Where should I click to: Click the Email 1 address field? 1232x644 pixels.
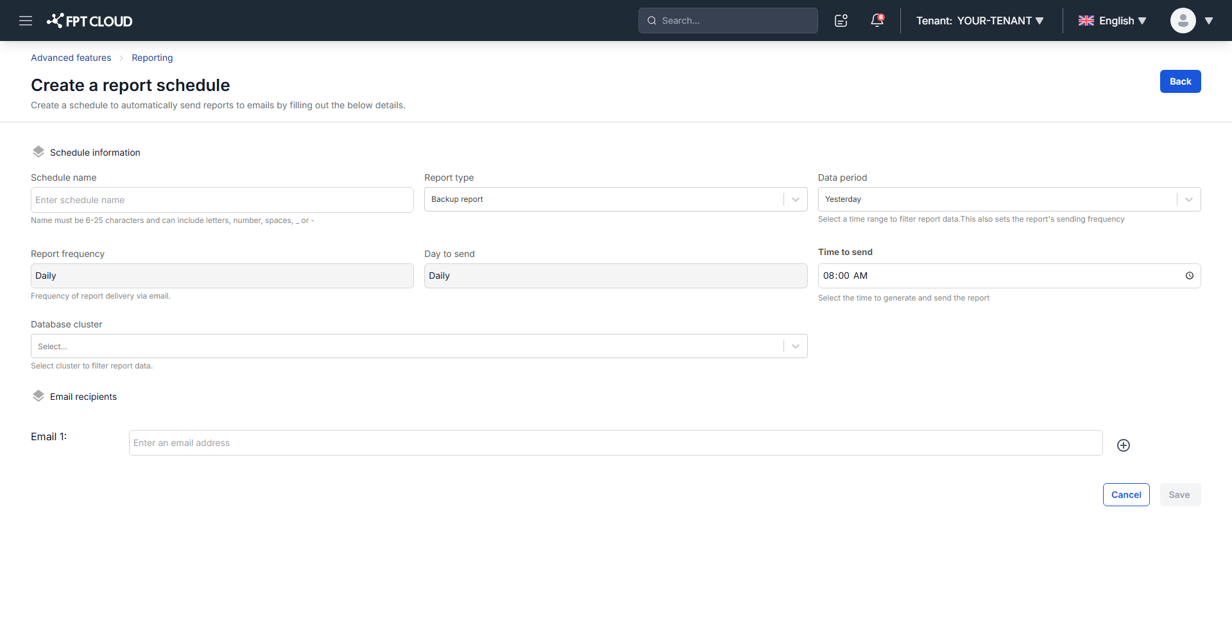tap(615, 443)
